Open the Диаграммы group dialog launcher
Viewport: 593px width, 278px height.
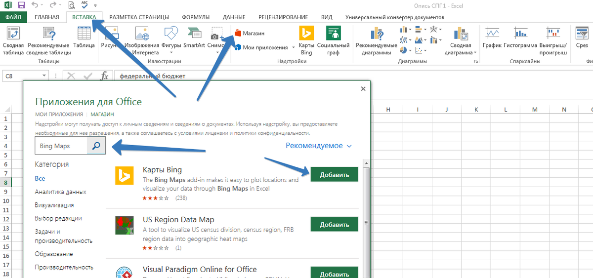[476, 62]
